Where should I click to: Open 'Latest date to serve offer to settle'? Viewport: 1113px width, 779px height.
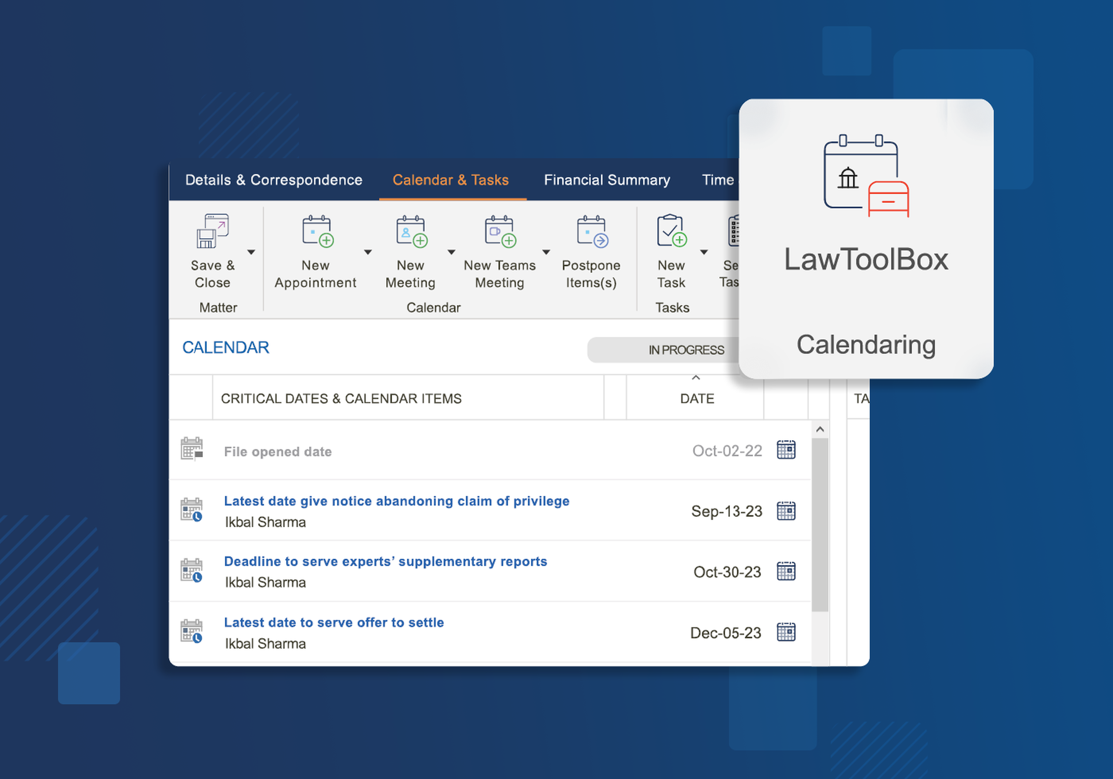click(x=333, y=622)
